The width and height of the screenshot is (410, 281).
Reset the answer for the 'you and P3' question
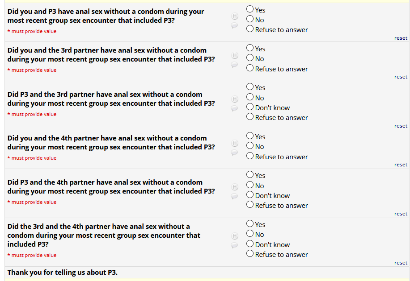tap(401, 38)
